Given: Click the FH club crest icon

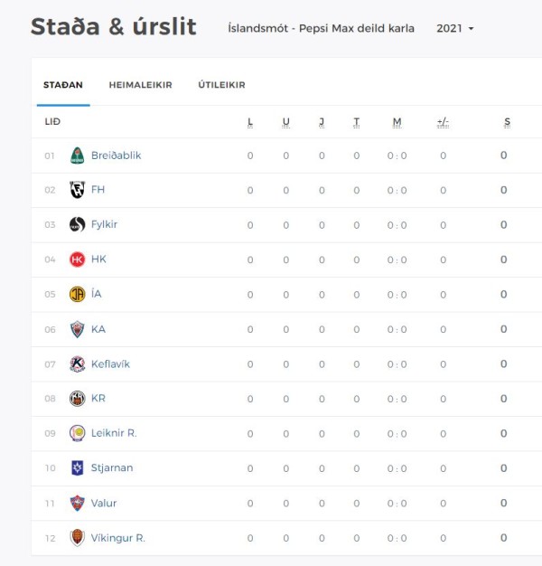Looking at the screenshot, I should pyautogui.click(x=77, y=190).
